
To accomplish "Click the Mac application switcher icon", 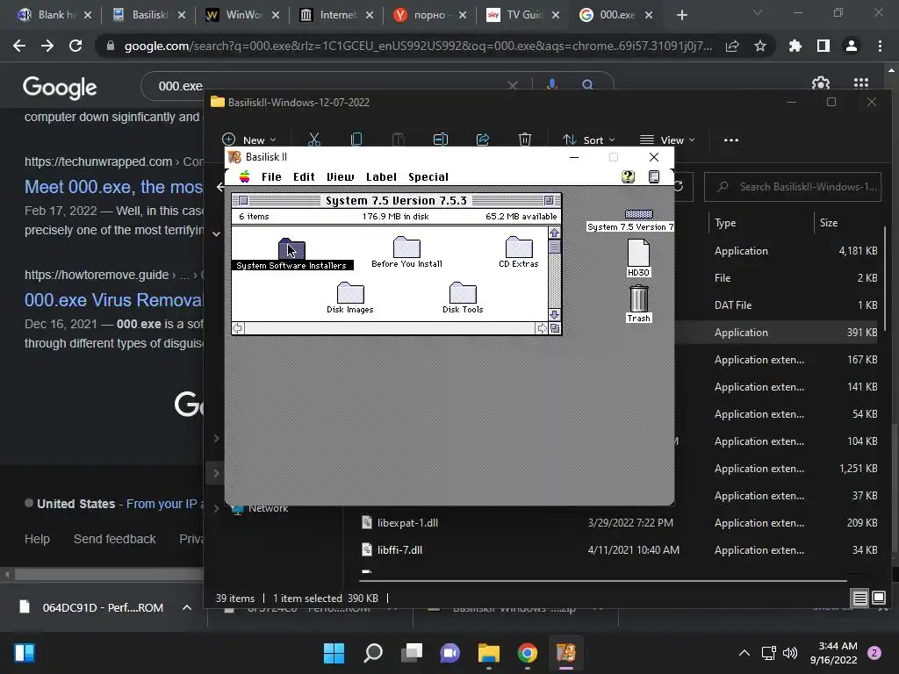I will [x=654, y=176].
